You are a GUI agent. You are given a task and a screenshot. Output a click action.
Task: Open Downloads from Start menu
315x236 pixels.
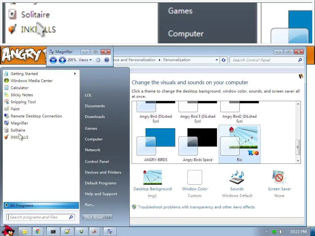(x=95, y=116)
